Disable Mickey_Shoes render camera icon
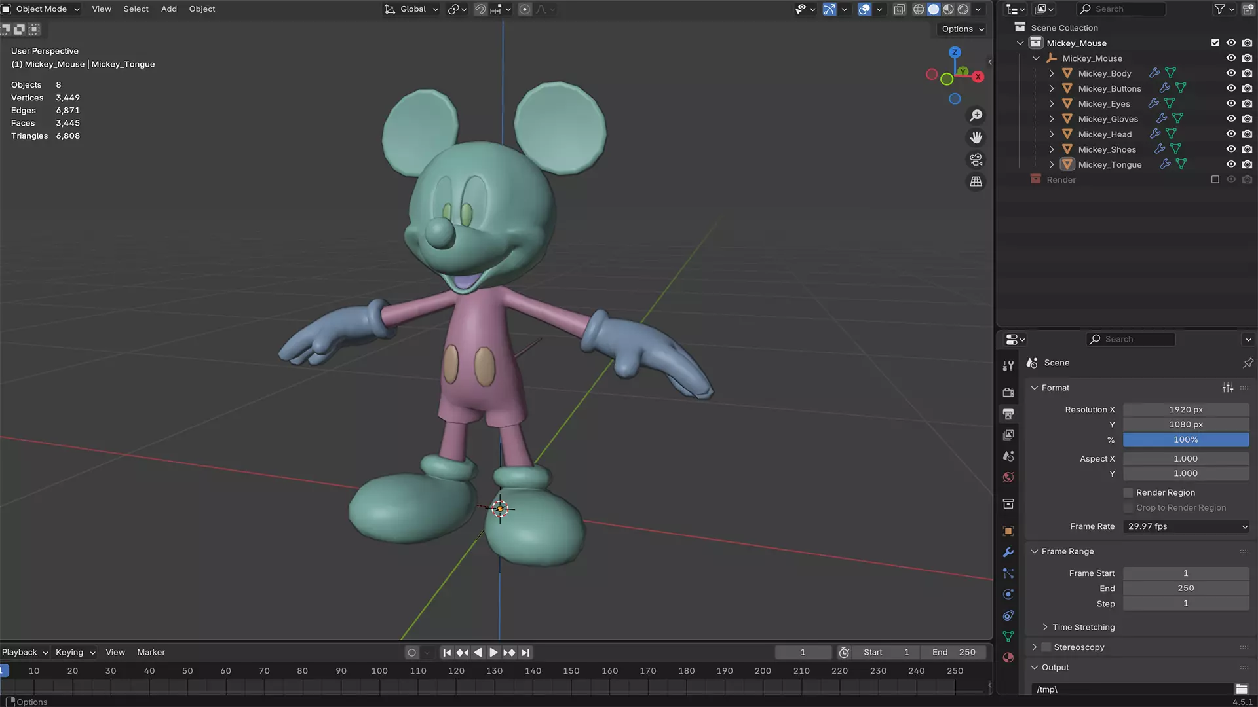 tap(1247, 149)
